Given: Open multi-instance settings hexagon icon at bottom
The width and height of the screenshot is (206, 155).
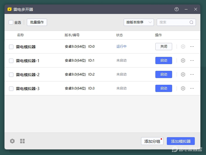Looking at the screenshot, I should 12,141.
